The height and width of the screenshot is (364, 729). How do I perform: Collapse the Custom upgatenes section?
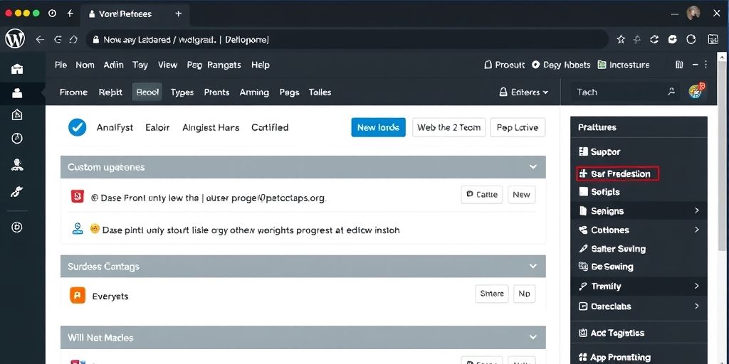click(533, 166)
